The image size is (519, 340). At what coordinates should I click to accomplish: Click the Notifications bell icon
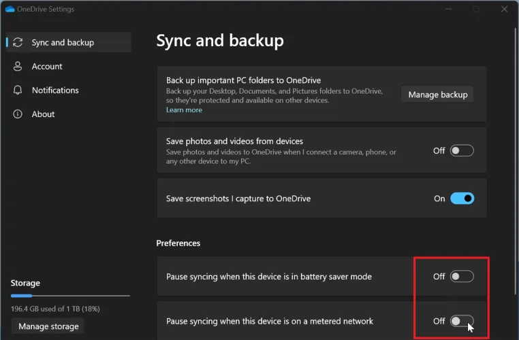tap(18, 90)
